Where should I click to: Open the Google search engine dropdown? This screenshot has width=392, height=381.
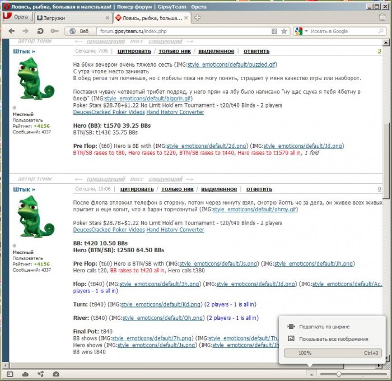point(301,31)
